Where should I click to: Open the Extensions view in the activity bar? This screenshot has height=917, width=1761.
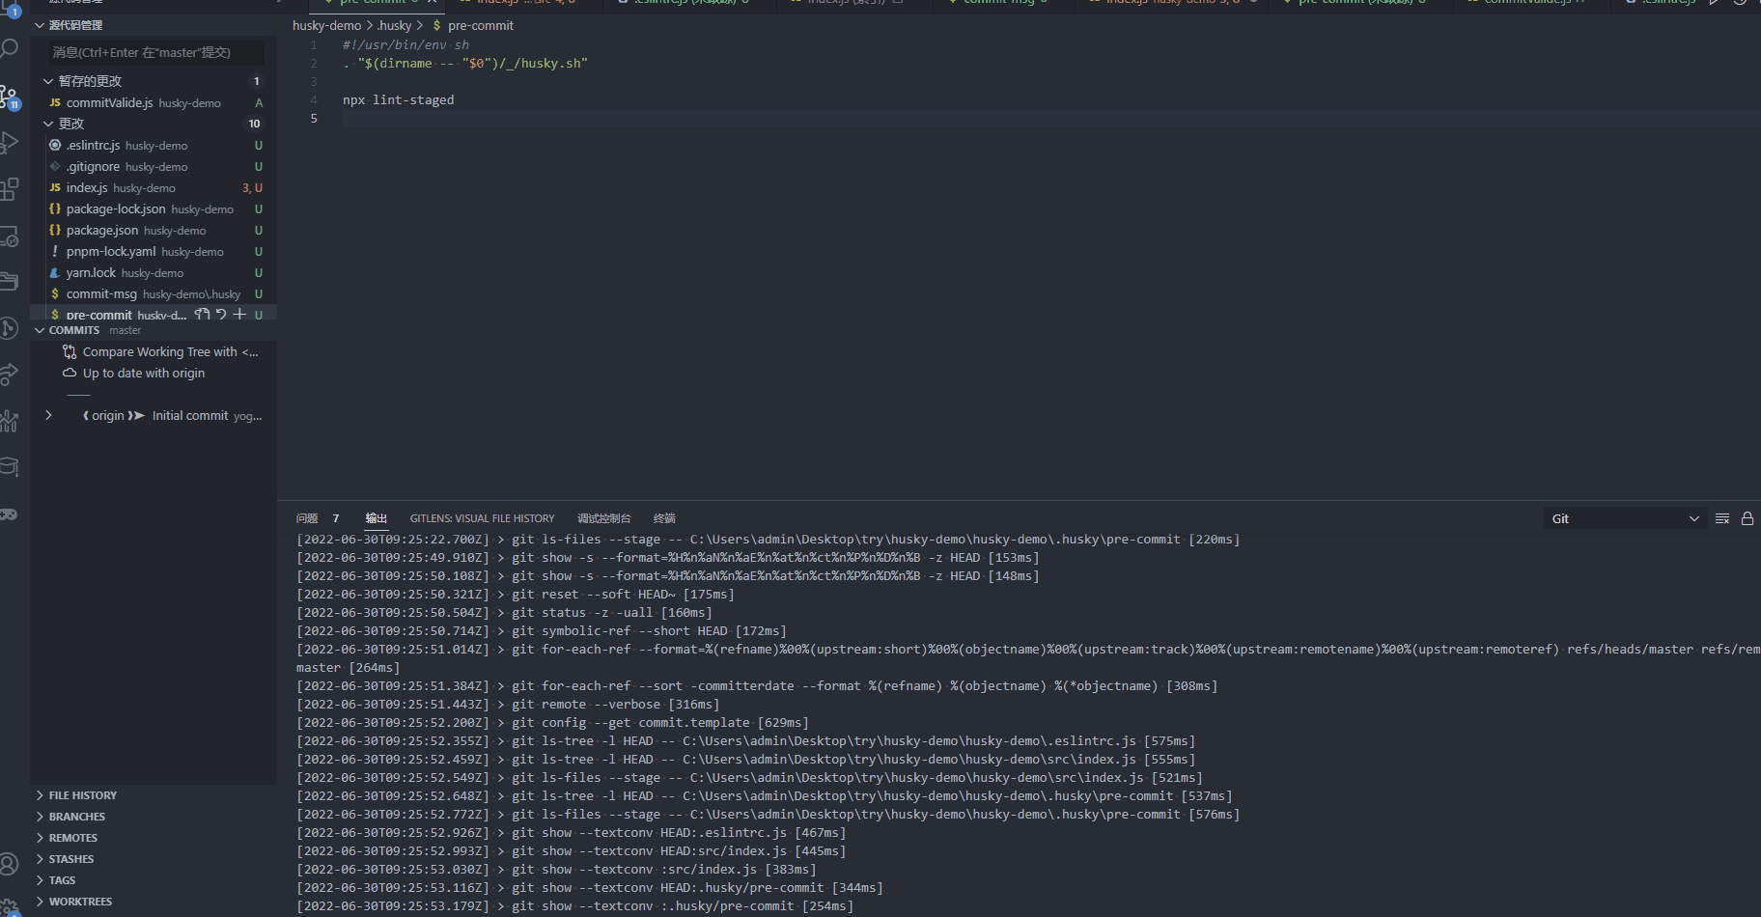(10, 189)
